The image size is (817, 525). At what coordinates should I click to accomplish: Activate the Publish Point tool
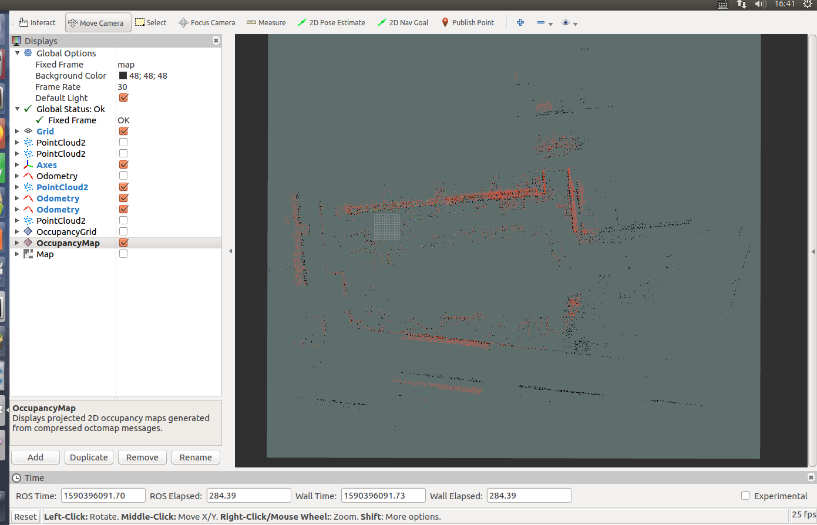coord(468,22)
